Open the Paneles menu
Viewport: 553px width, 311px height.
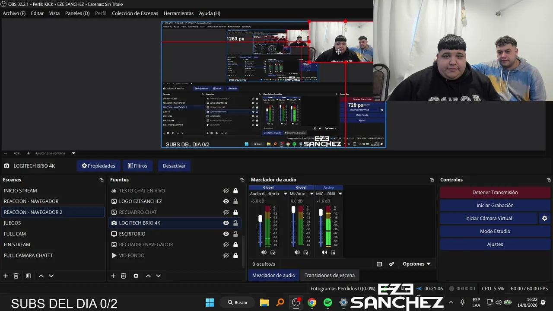77,13
